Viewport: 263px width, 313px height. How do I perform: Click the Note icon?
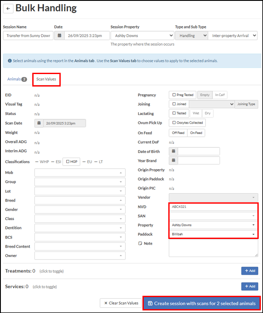(x=140, y=243)
